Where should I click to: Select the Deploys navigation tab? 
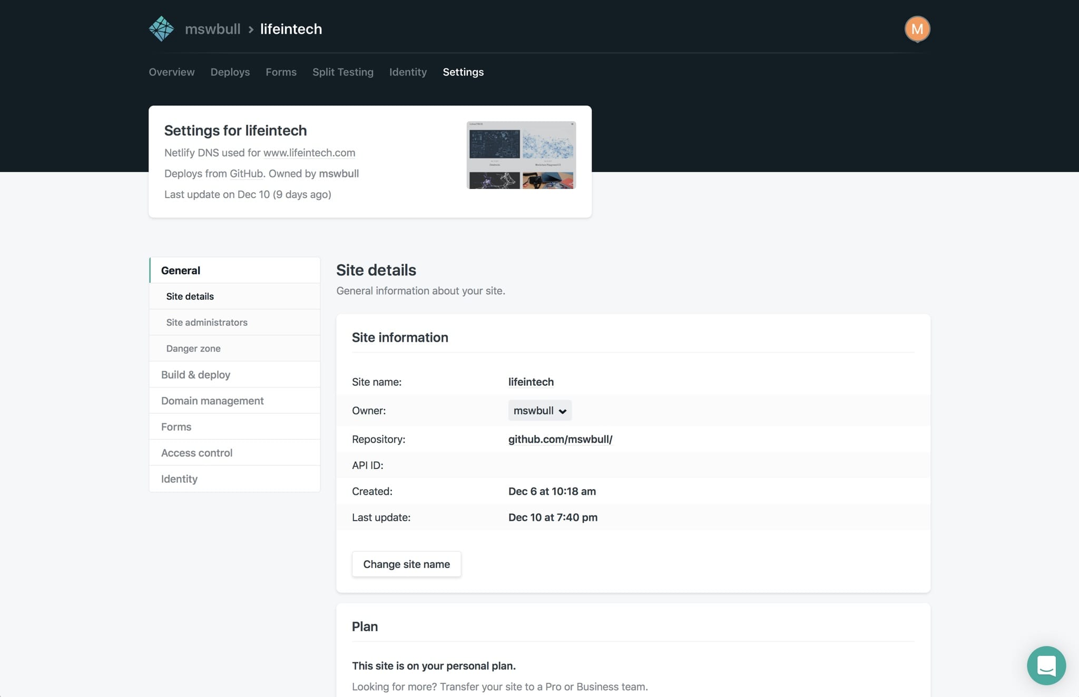pos(230,72)
